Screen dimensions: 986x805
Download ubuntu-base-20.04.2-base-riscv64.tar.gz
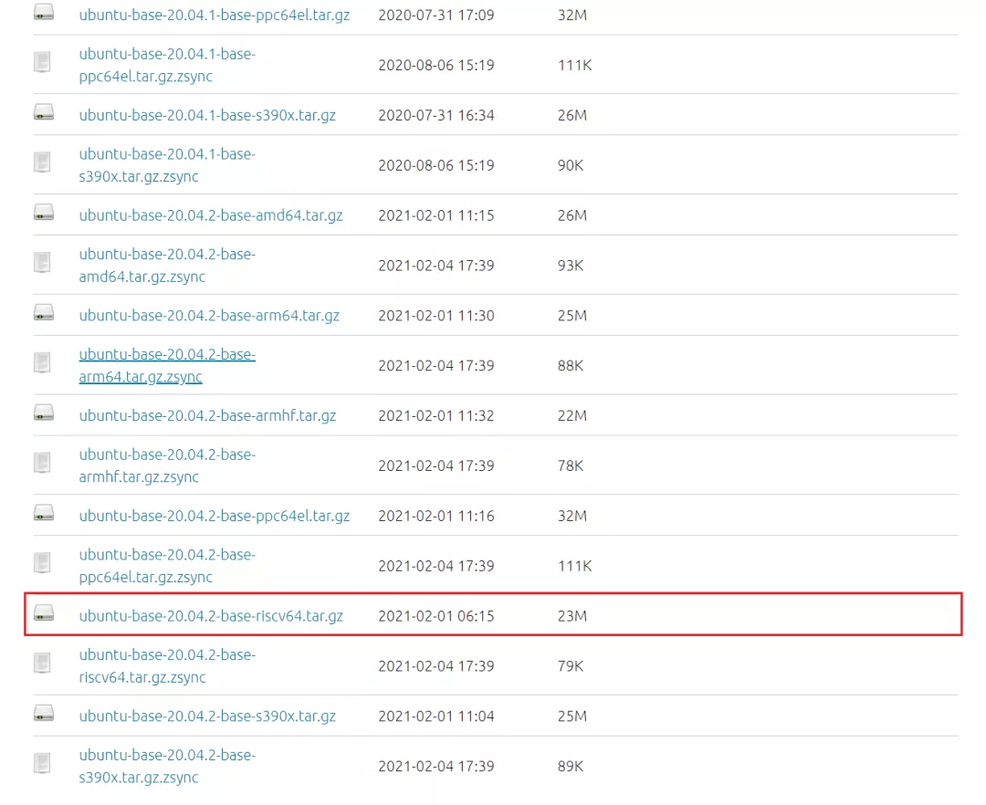[x=211, y=616]
